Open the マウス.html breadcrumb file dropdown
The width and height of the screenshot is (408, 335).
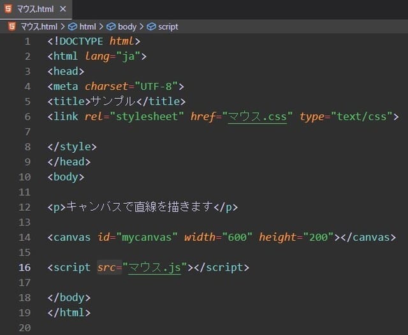coord(38,27)
